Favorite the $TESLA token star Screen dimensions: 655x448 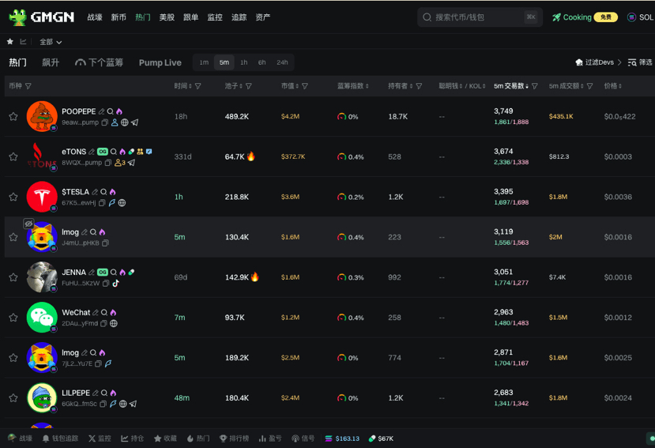tap(13, 197)
